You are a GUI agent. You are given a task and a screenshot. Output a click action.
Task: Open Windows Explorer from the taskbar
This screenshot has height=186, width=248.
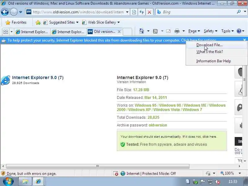coord(25,182)
